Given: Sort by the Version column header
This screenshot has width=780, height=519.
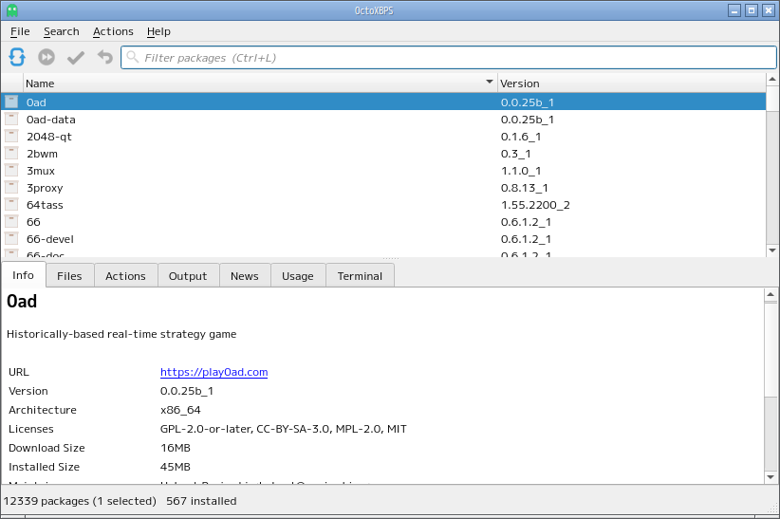Looking at the screenshot, I should click(632, 83).
